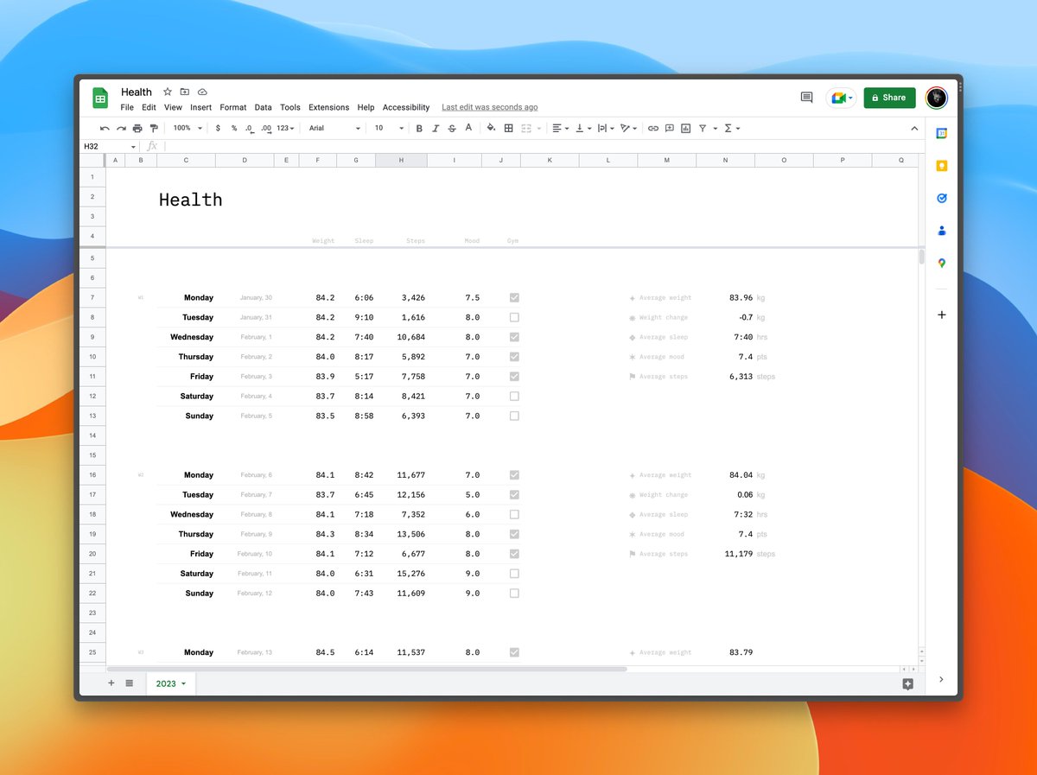Open the File menu
The width and height of the screenshot is (1037, 775).
[127, 107]
